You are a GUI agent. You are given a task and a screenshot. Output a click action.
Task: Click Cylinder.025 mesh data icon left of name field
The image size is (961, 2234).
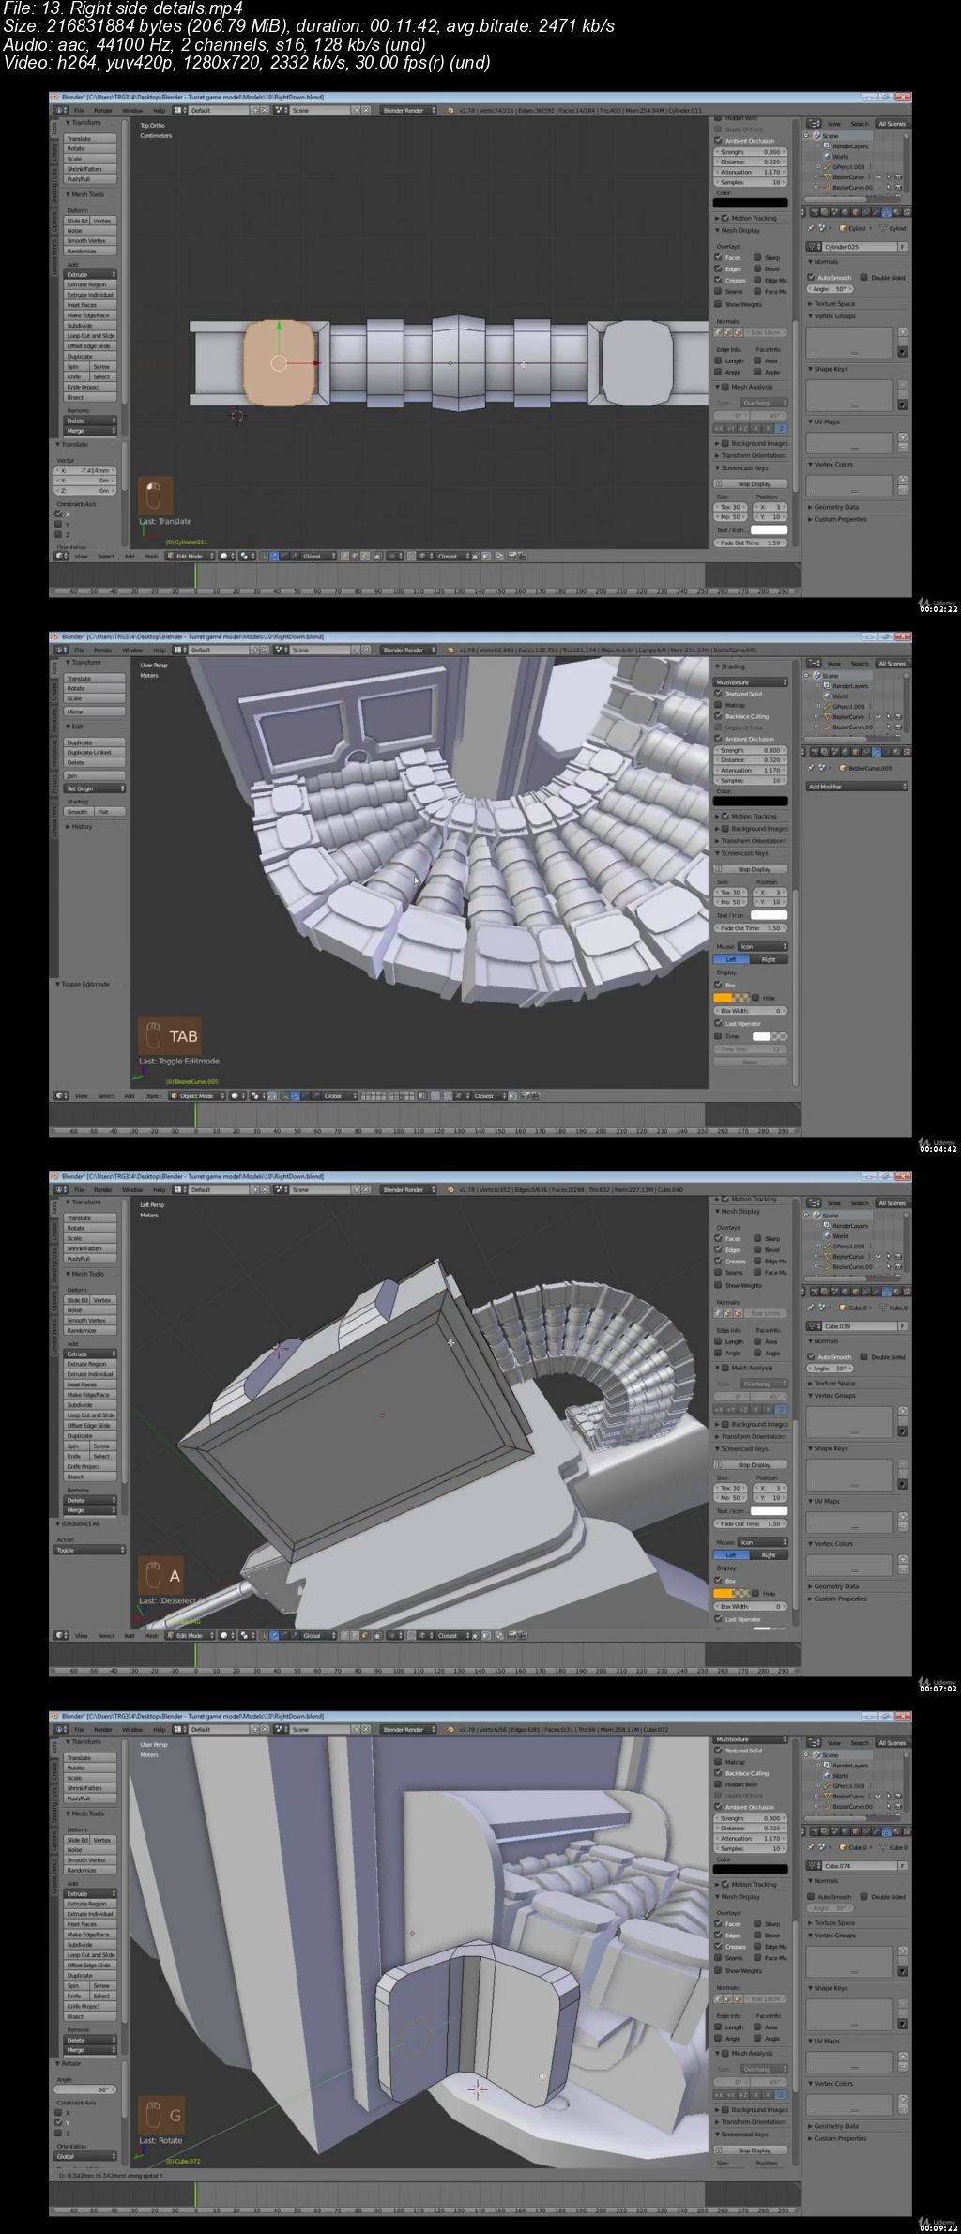click(815, 247)
